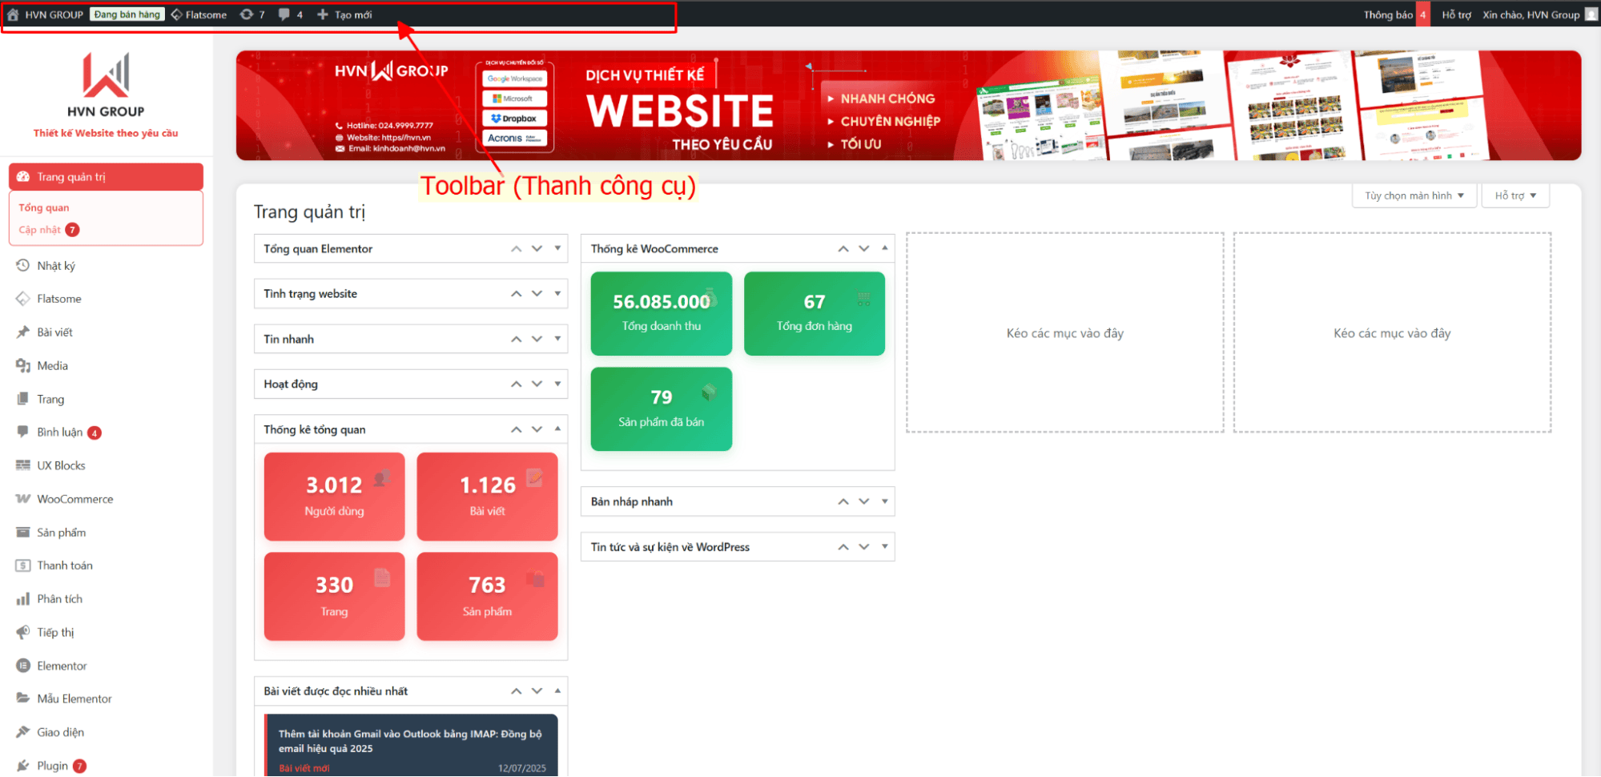Click the home icon in admin toolbar
Viewport: 1601px width, 777px height.
[13, 14]
